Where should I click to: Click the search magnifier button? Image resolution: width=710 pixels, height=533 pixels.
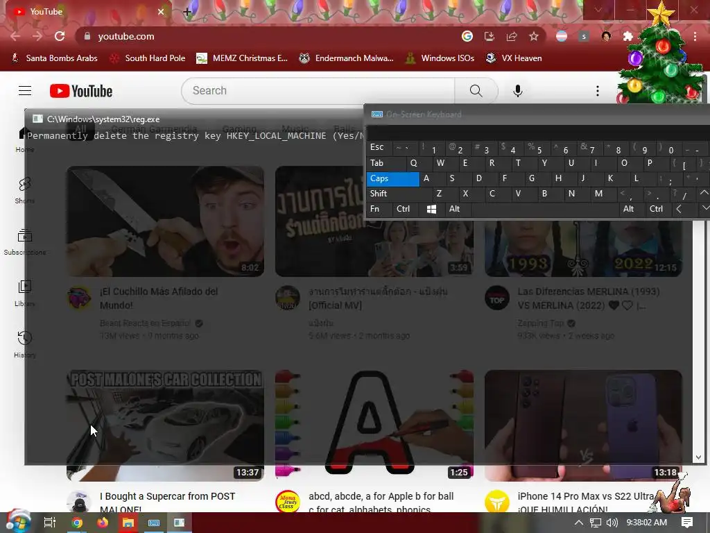click(476, 91)
